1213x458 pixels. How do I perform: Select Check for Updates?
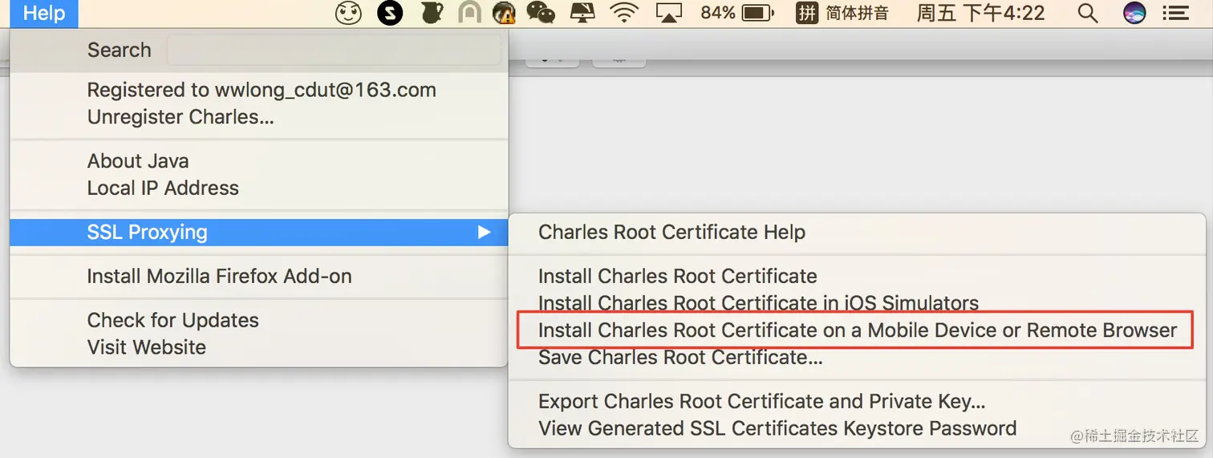click(172, 321)
